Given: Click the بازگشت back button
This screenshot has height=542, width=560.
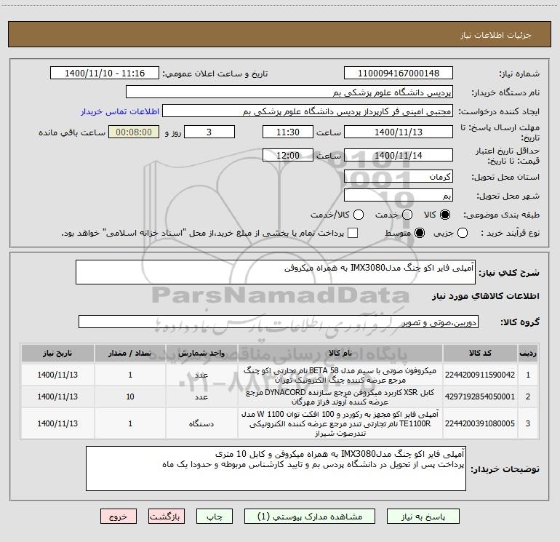Looking at the screenshot, I should (x=167, y=517).
